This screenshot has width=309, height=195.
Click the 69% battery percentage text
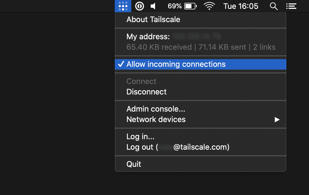pyautogui.click(x=175, y=6)
